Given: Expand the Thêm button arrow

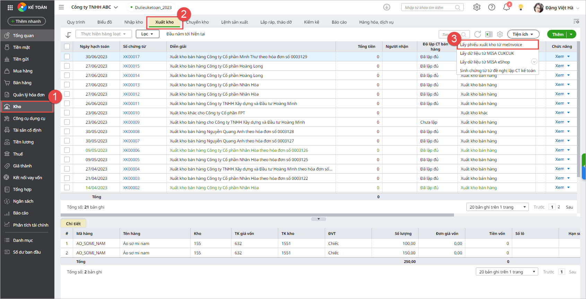Looking at the screenshot, I should tap(571, 34).
